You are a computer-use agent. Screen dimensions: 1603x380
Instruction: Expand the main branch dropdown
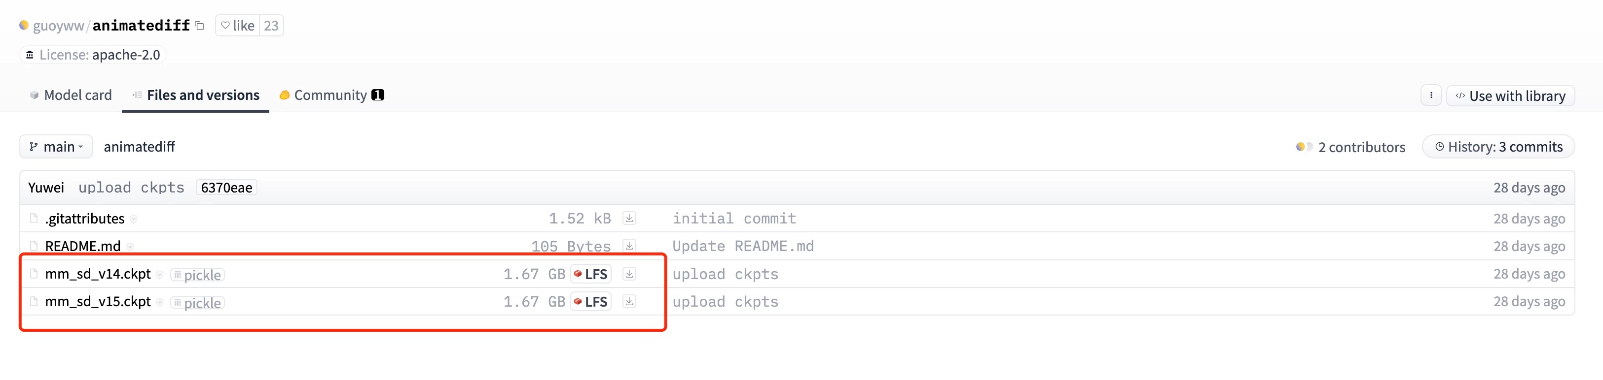(56, 147)
